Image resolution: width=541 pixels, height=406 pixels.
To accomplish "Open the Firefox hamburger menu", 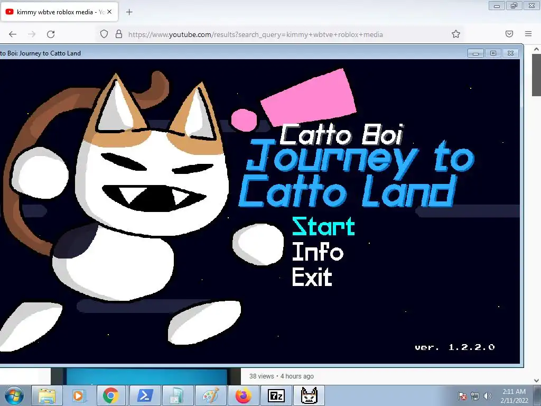I will click(x=528, y=34).
